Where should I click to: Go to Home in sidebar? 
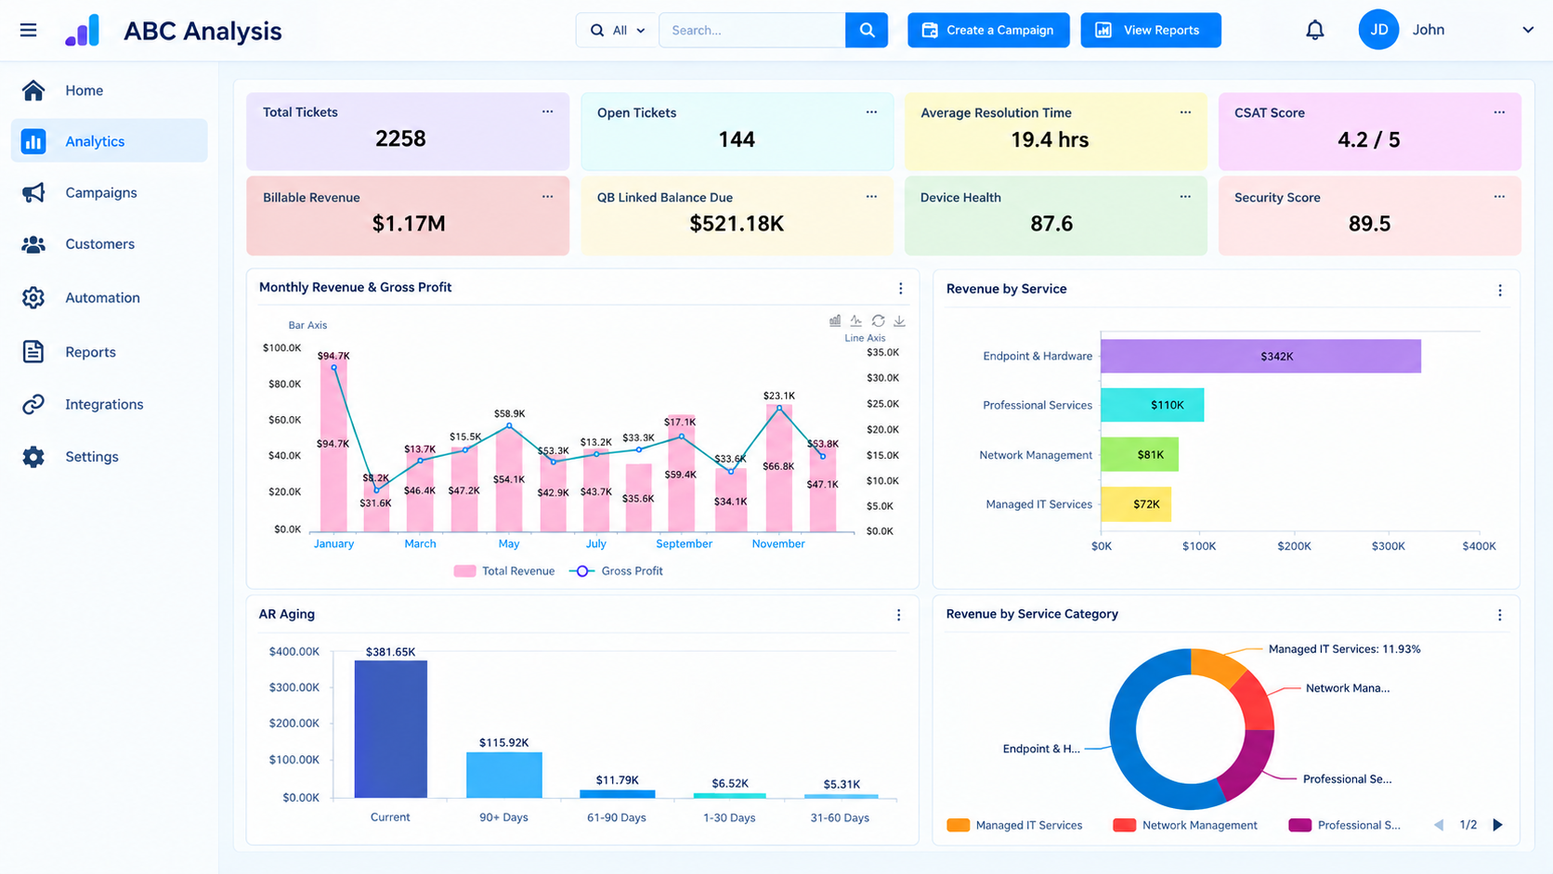[109, 90]
